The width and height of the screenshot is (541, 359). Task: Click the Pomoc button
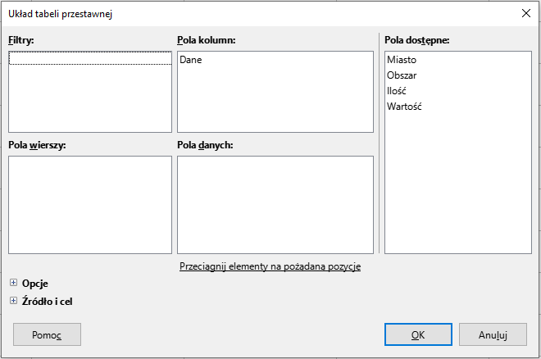(x=47, y=334)
